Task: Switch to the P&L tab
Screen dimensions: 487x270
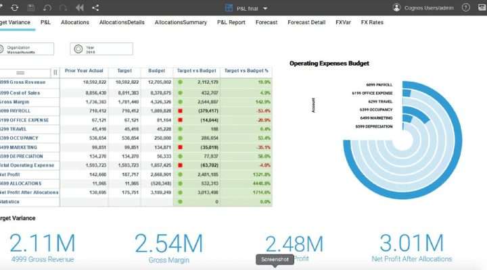Action: 45,22
